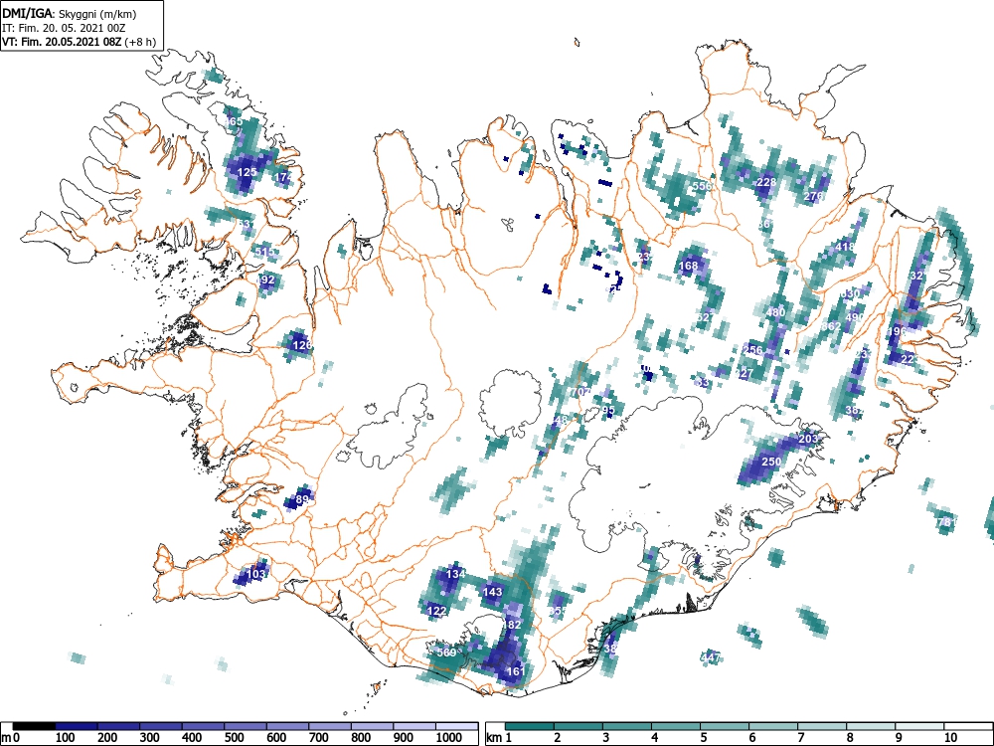Click the map value label 103
994x746 pixels.
pos(255,574)
